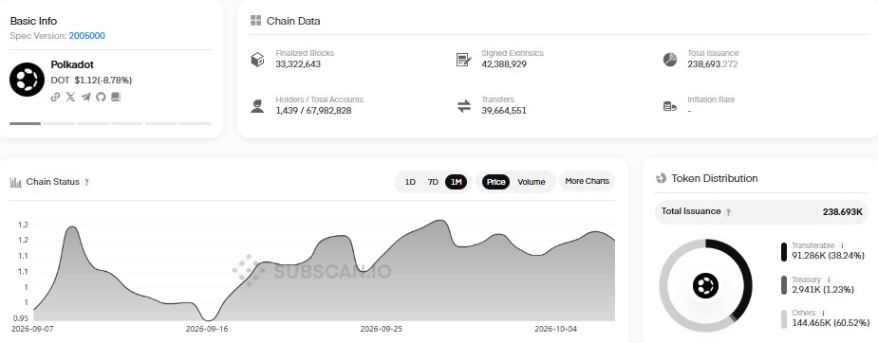The width and height of the screenshot is (878, 343).
Task: Switch chart range to 7D
Action: pyautogui.click(x=433, y=182)
